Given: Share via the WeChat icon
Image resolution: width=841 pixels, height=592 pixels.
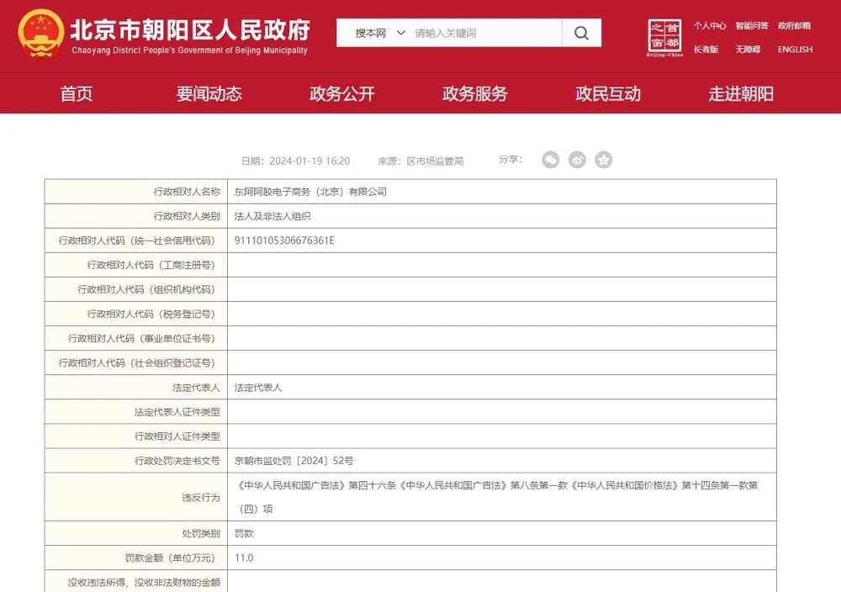Looking at the screenshot, I should (550, 160).
